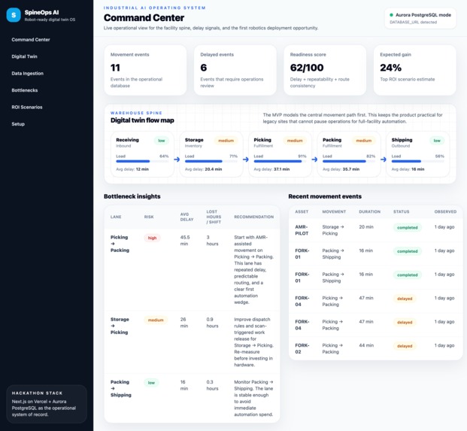
Task: Click the 20 min duration value
Action: [366, 227]
